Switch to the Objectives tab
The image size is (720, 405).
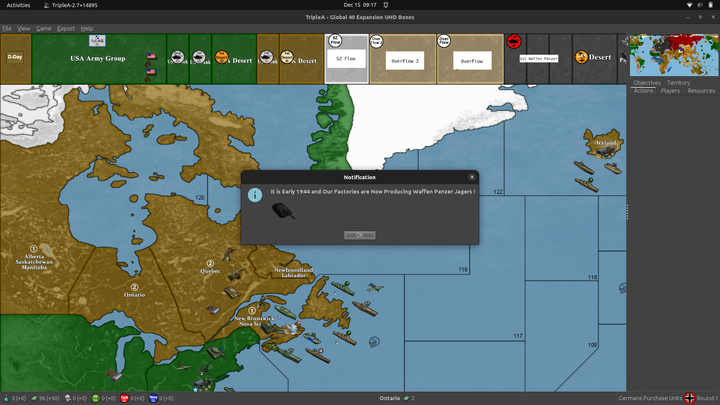[647, 83]
